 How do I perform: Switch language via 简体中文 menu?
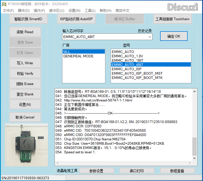122,11
